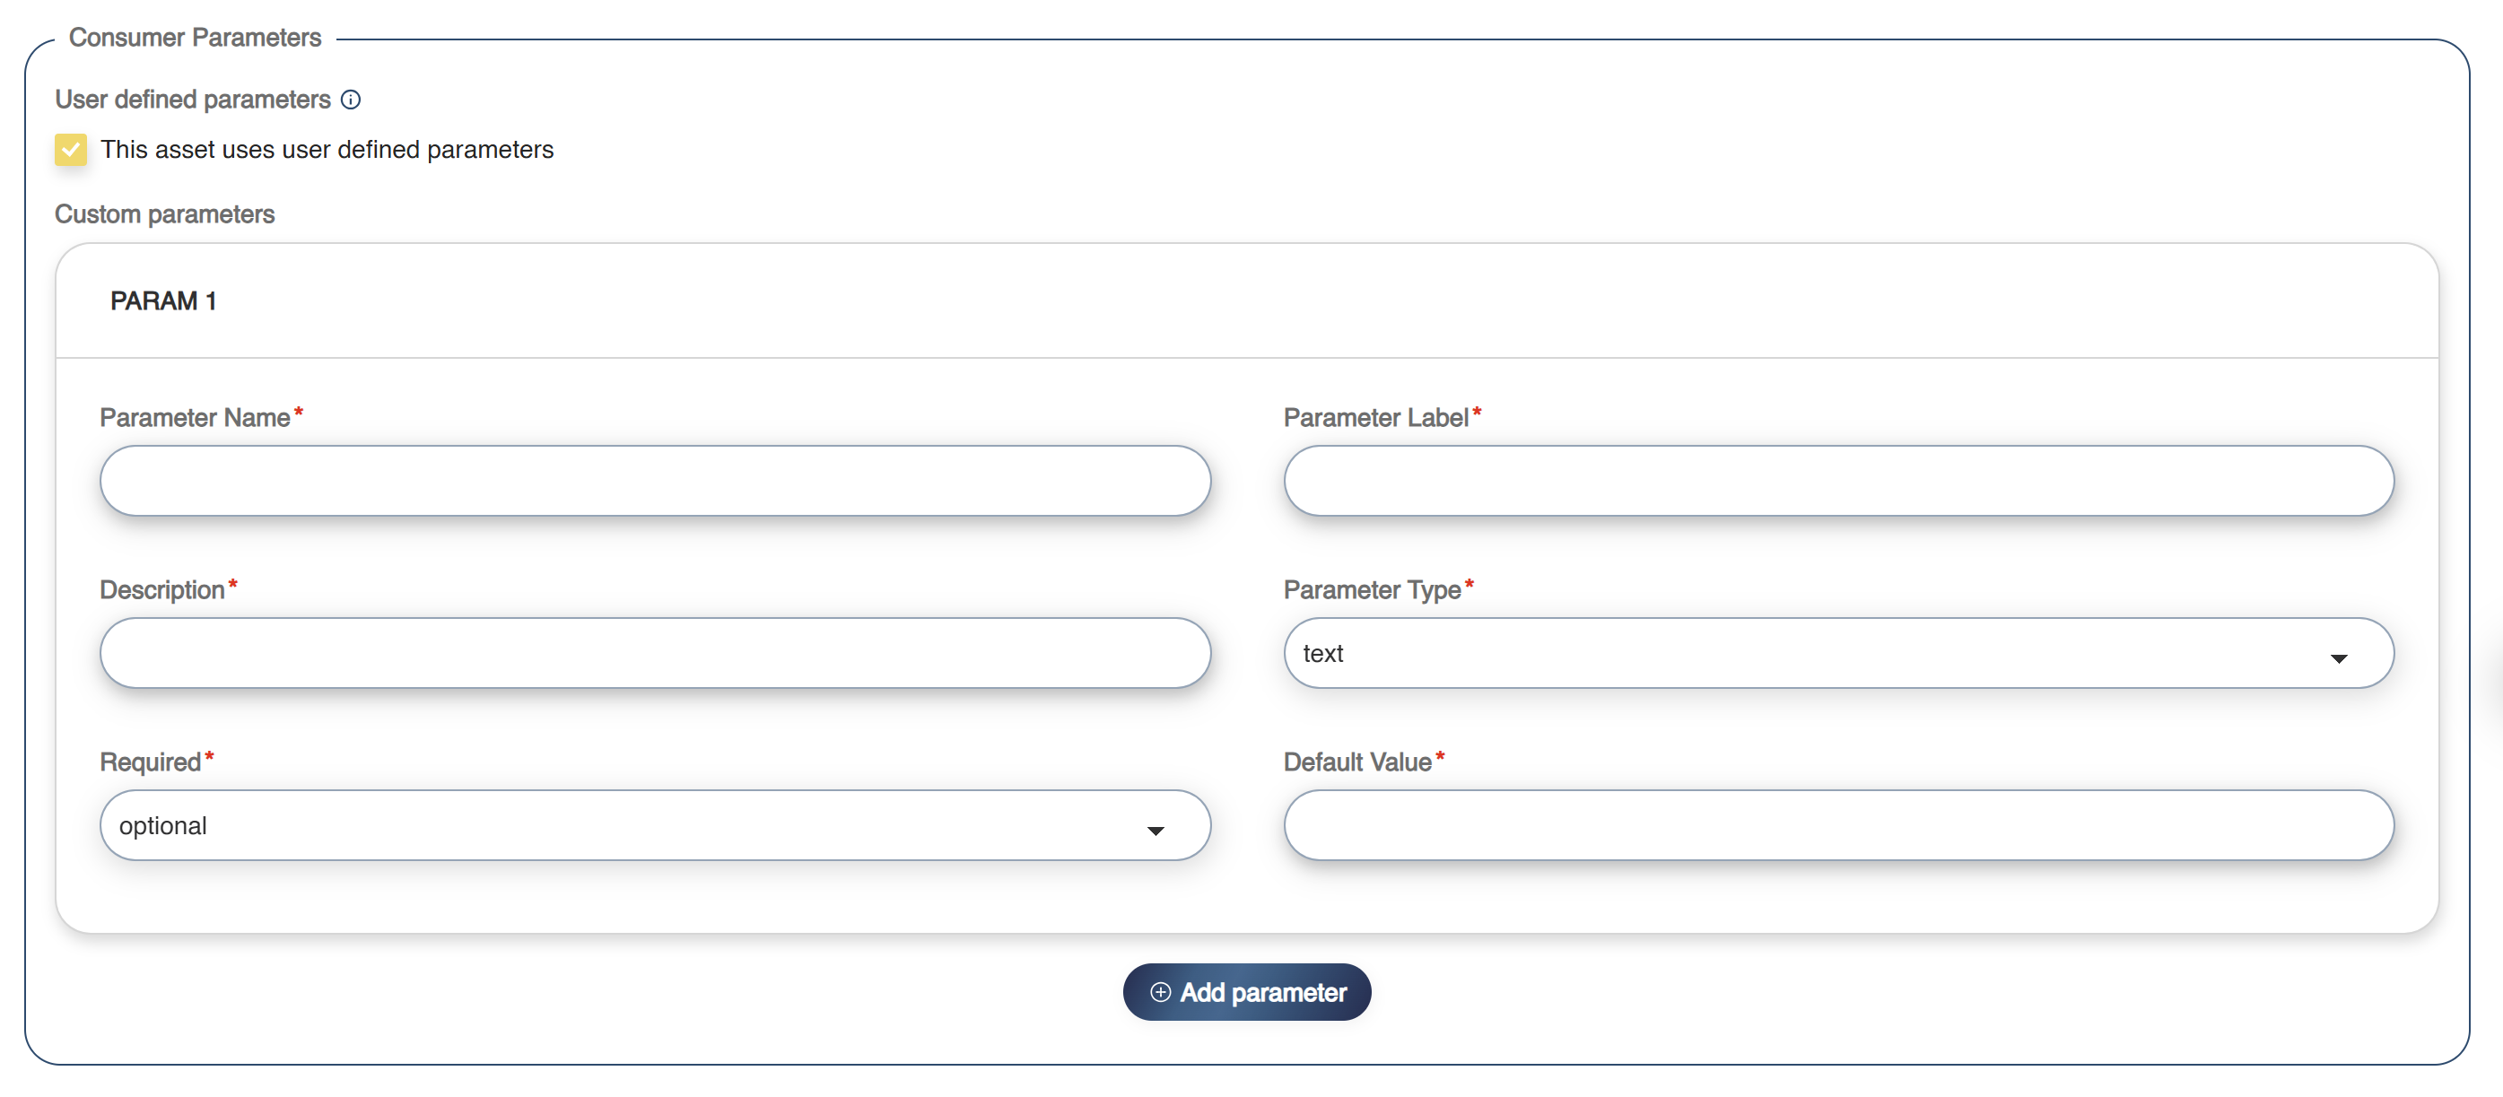Viewport: 2503px width, 1097px height.
Task: Click the Parameter Type label text
Action: pos(1371,590)
